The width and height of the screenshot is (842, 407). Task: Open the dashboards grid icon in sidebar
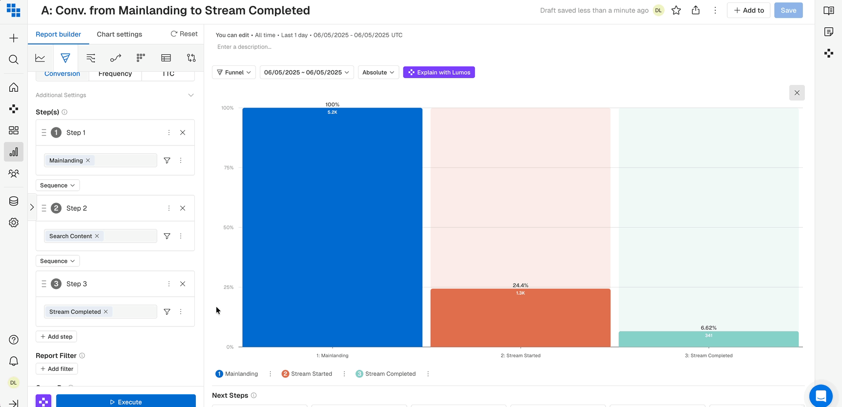pos(14,130)
